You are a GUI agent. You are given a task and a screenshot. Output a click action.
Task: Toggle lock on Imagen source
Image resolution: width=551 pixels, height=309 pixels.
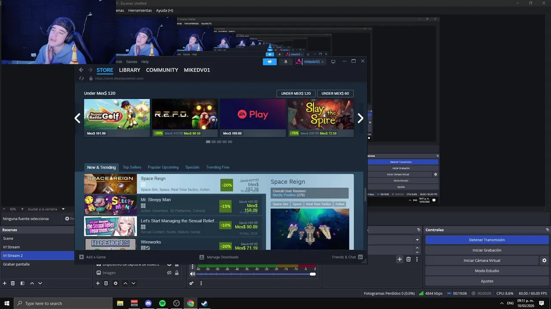coord(176,273)
